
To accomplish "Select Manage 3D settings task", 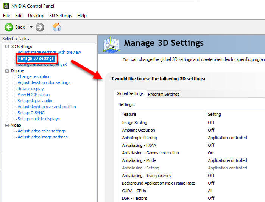I will tap(36, 58).
